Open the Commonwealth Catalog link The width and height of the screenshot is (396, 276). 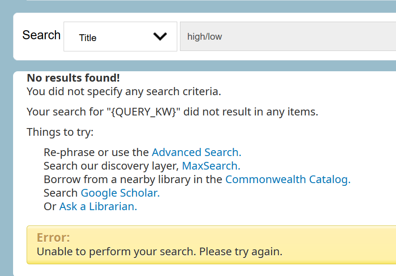click(x=288, y=179)
